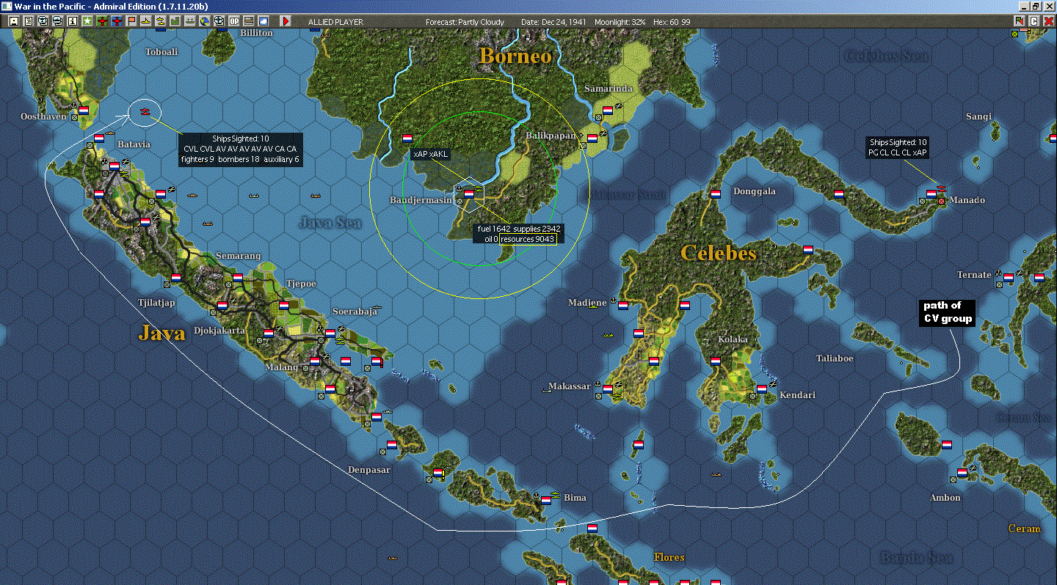The image size is (1057, 585).
Task: Click the double yellow ships toolbar icon
Action: click(160, 21)
